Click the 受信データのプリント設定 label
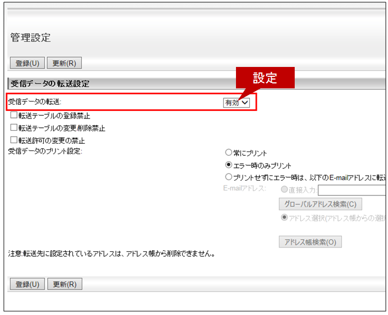The width and height of the screenshot is (388, 315). 45,151
